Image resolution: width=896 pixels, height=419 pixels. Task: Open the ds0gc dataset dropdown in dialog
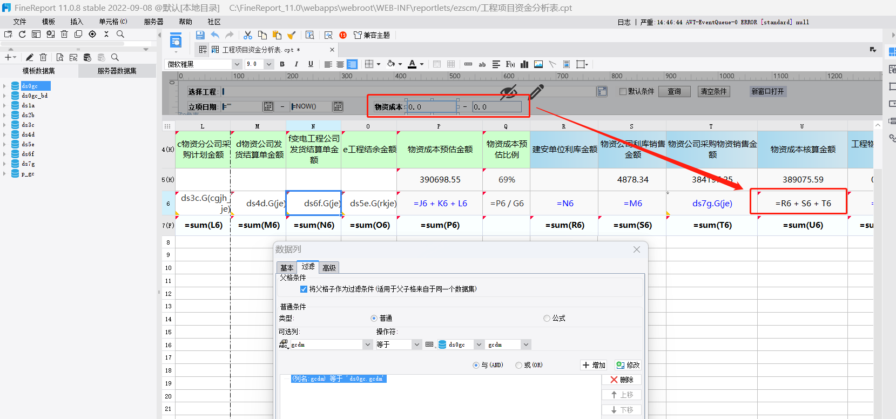pos(479,344)
